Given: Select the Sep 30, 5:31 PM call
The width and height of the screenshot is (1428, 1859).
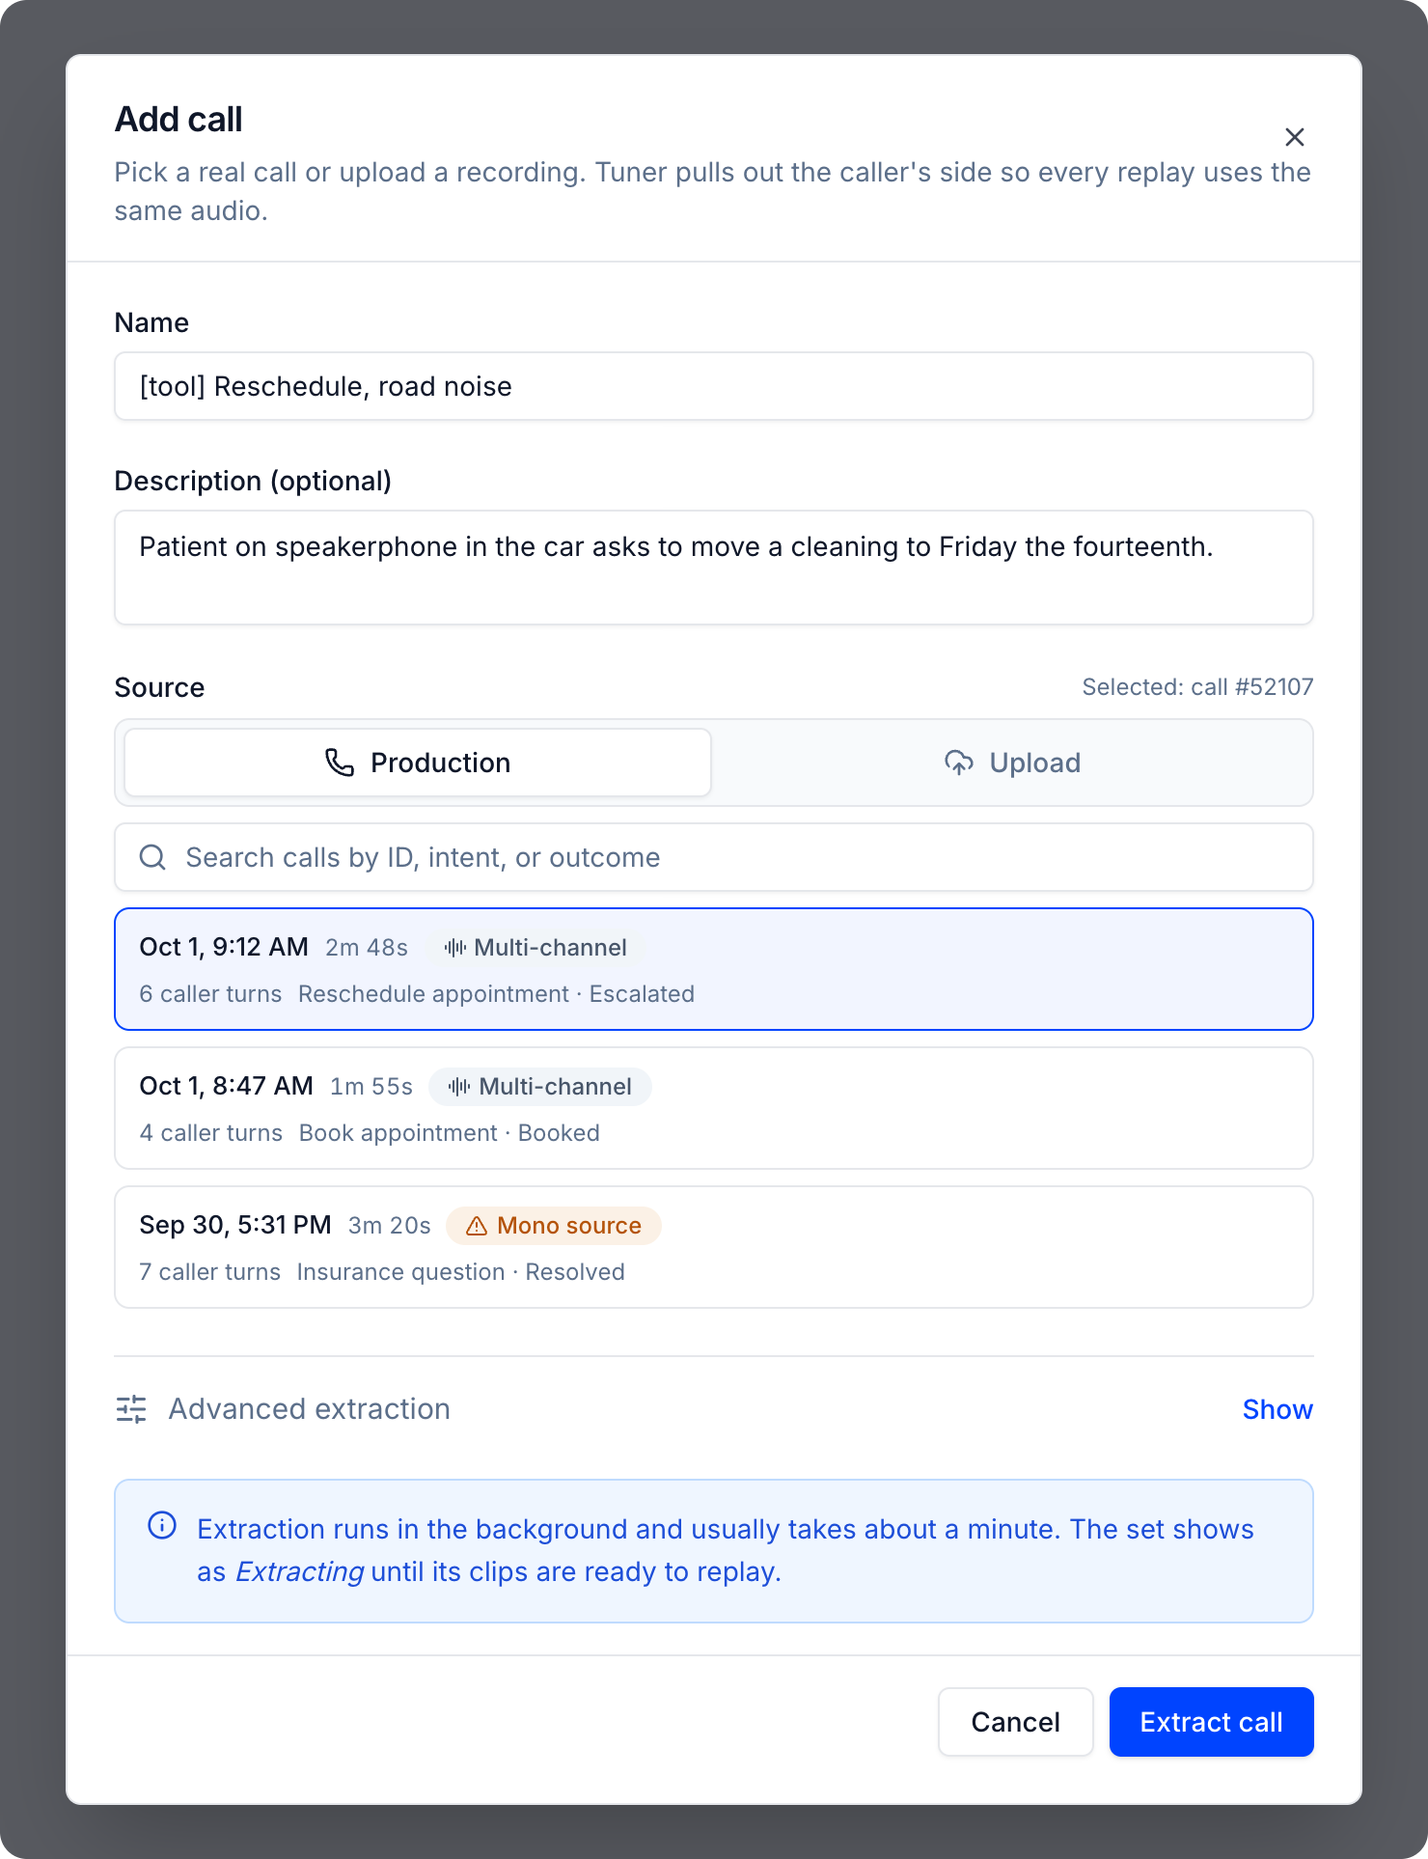Looking at the screenshot, I should [714, 1247].
